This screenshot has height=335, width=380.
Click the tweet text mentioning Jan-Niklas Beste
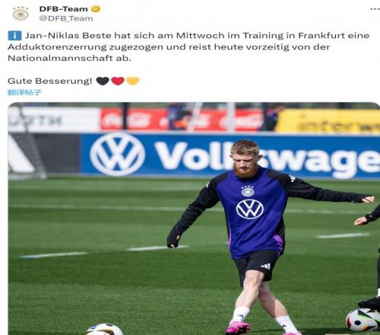coord(188,46)
